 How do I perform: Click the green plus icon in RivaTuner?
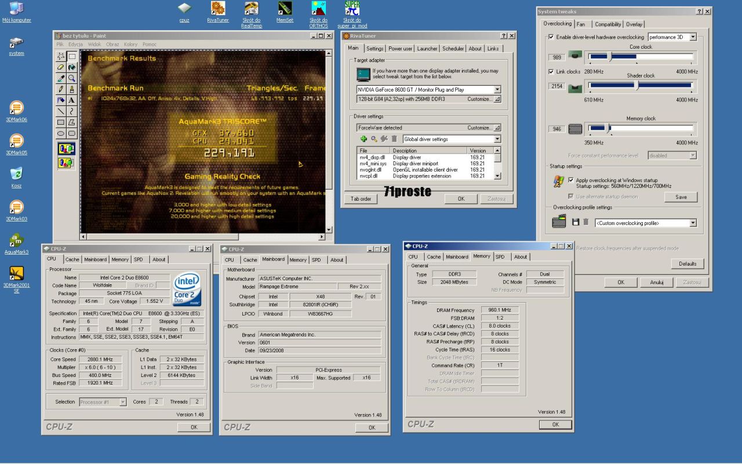click(363, 139)
